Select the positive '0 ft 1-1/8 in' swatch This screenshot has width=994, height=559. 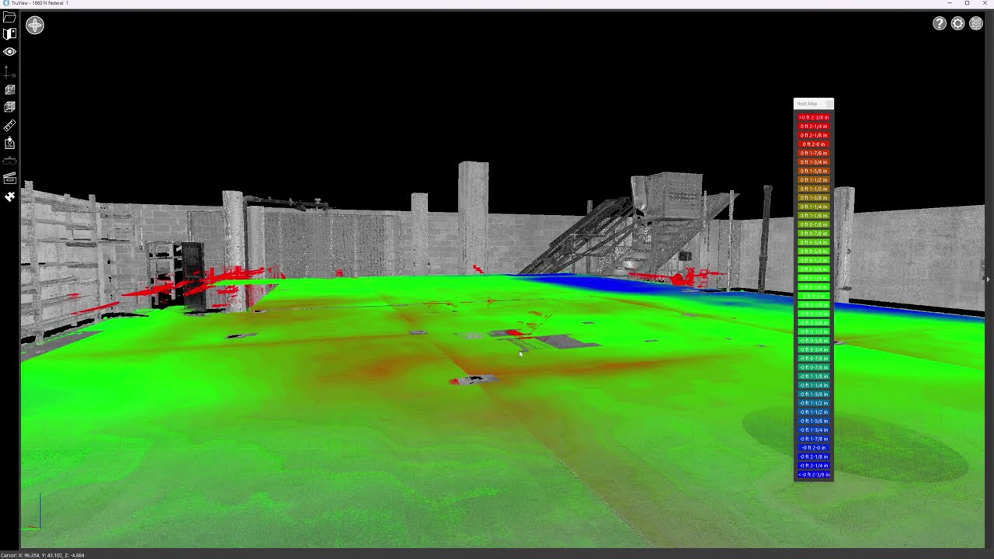coord(814,215)
